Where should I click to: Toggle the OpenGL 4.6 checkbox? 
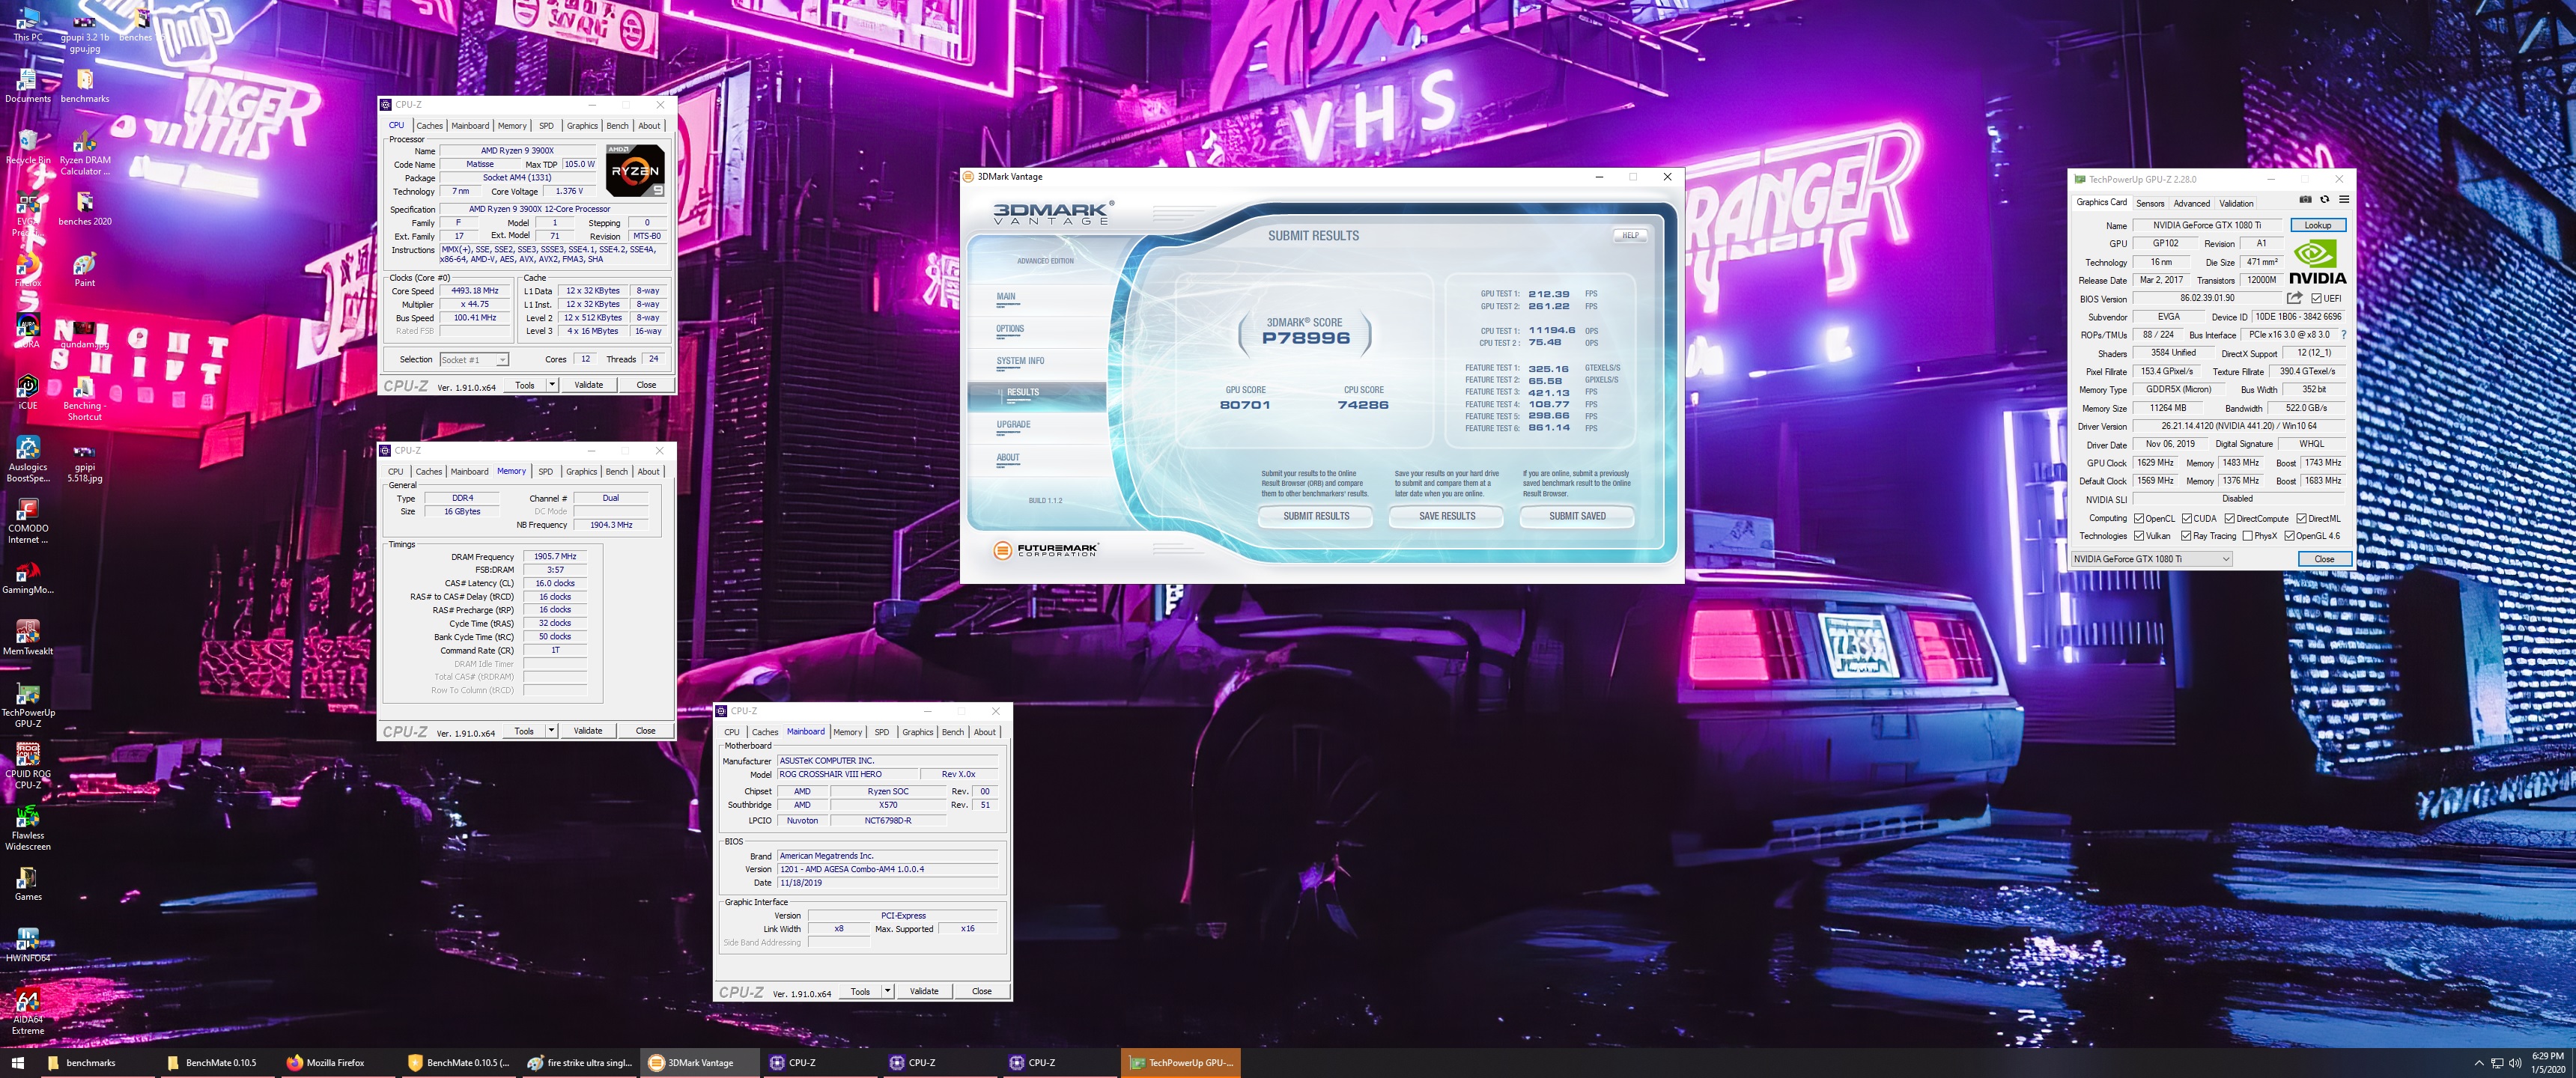(x=2289, y=536)
